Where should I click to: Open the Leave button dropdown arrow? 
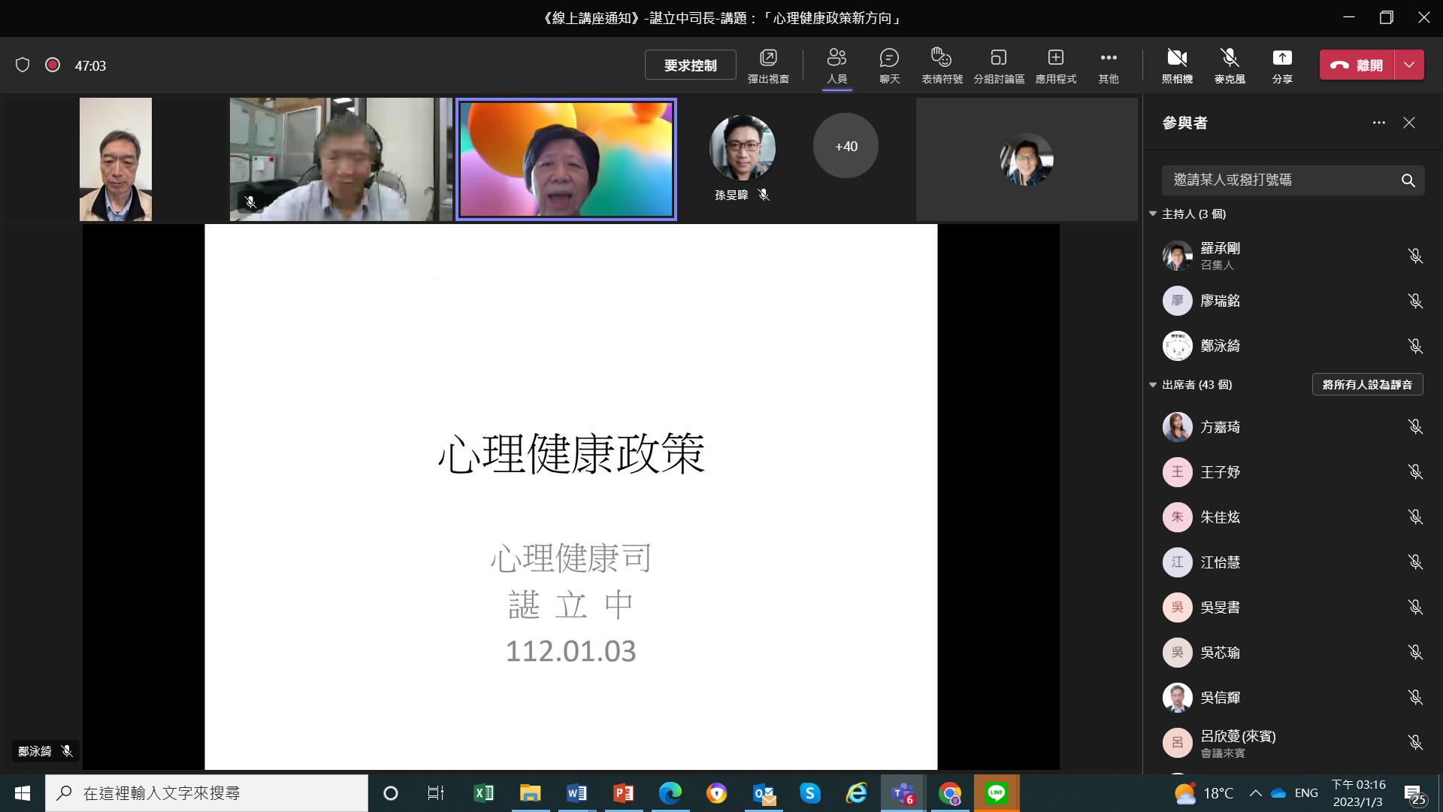(x=1409, y=65)
